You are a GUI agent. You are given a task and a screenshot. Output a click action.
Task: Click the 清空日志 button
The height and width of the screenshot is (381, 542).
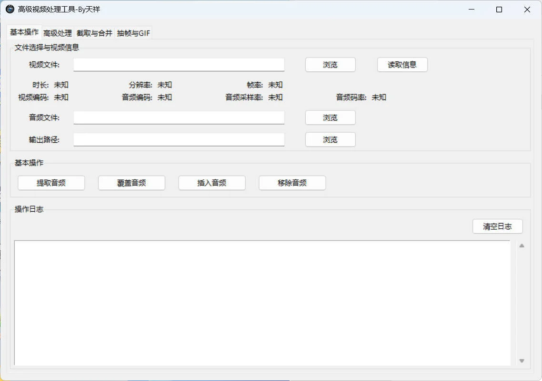(497, 226)
